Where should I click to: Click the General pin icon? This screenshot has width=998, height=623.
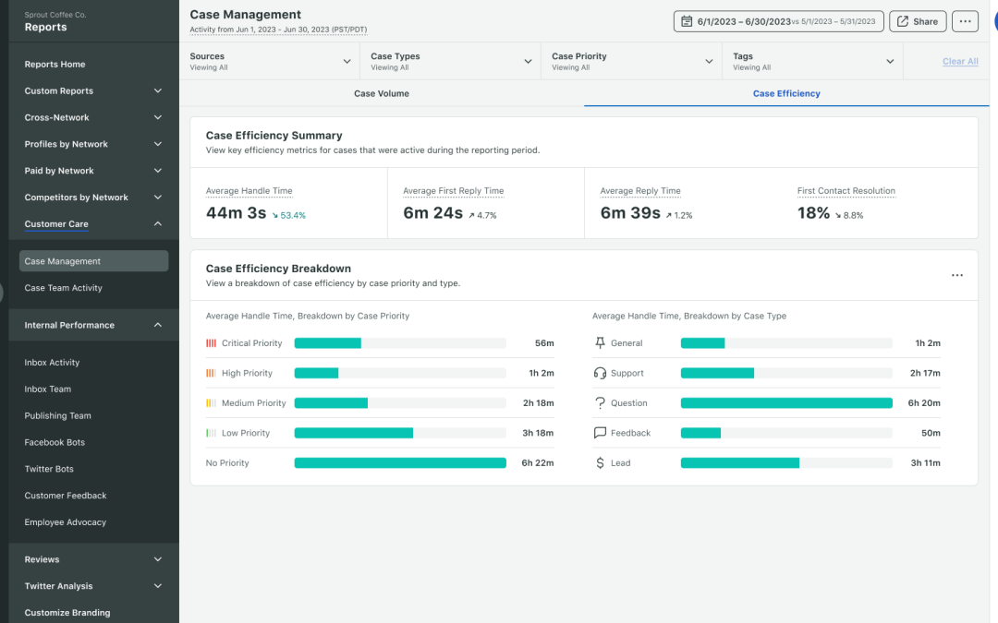click(600, 343)
